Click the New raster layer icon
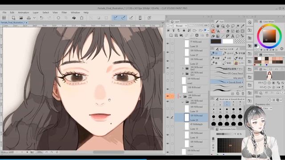The height and width of the screenshot is (160, 285). 171,36
